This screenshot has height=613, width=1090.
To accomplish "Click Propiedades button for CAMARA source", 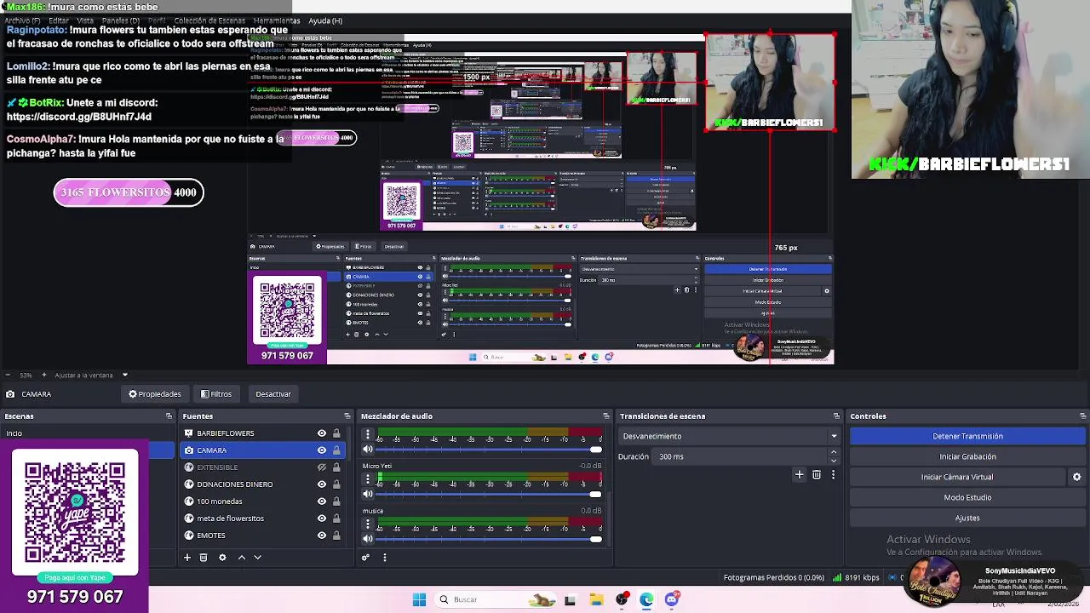I will pos(155,394).
